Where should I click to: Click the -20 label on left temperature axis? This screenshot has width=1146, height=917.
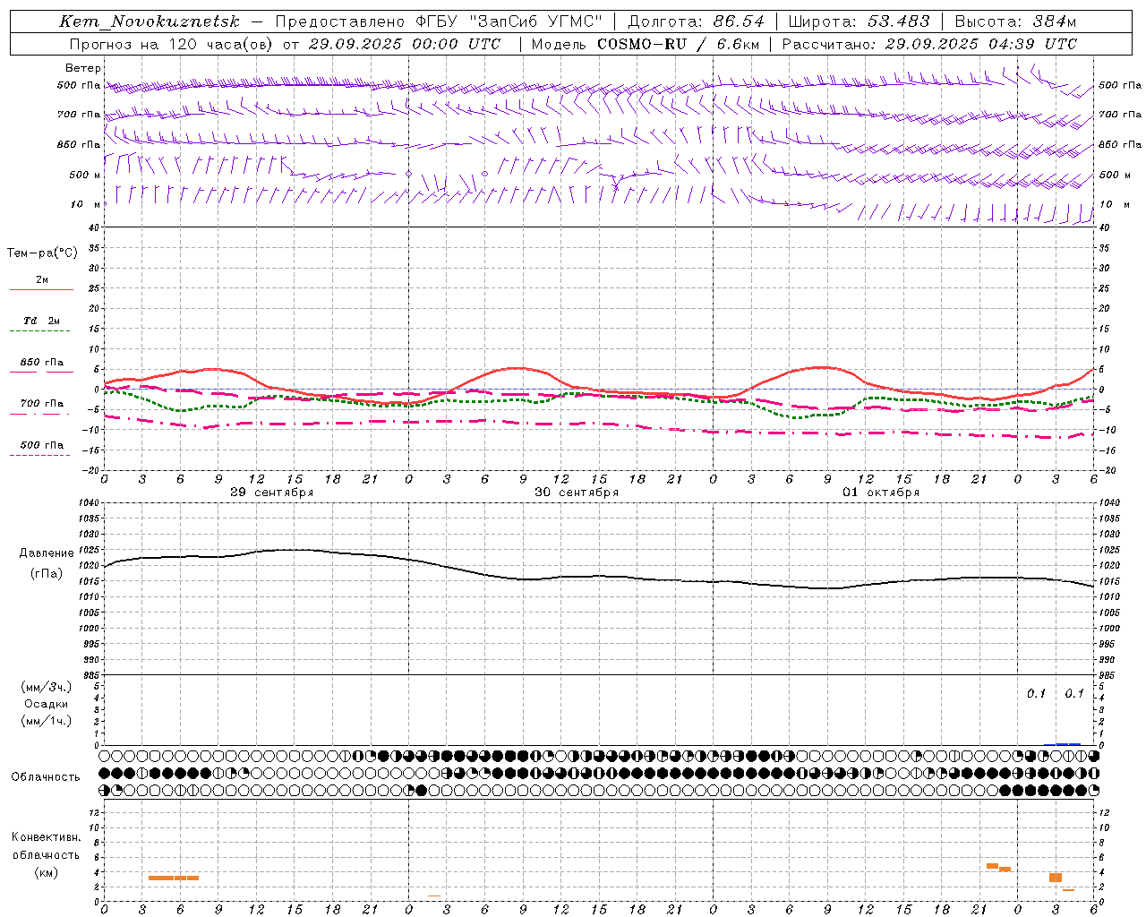pos(91,470)
